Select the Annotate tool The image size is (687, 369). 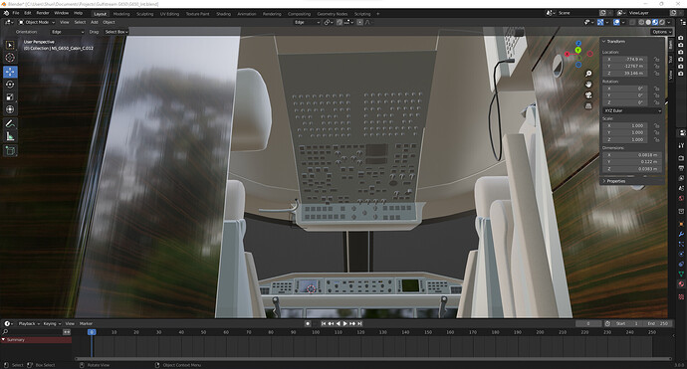click(x=10, y=124)
